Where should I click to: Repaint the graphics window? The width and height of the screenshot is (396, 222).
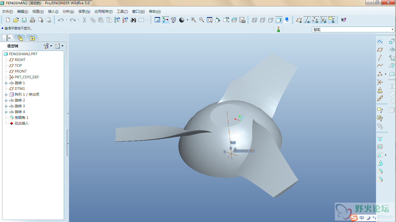(157, 20)
